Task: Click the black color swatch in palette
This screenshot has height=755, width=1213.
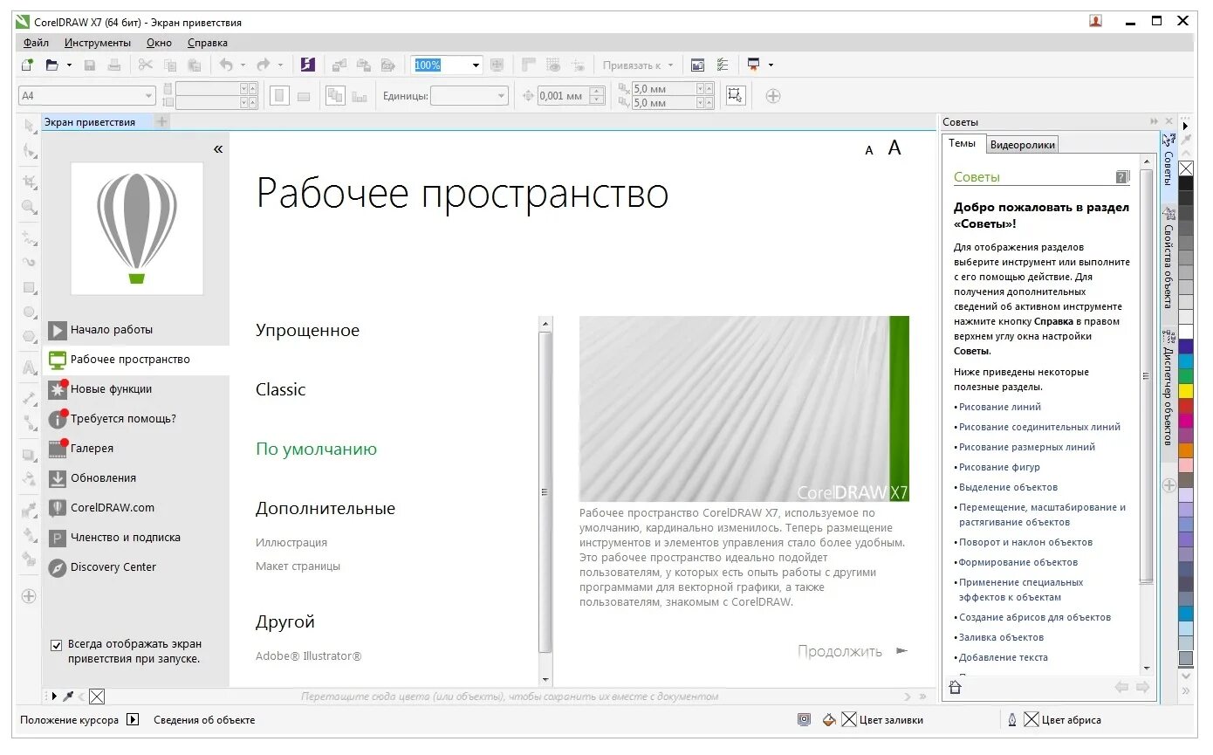Action: click(1186, 183)
